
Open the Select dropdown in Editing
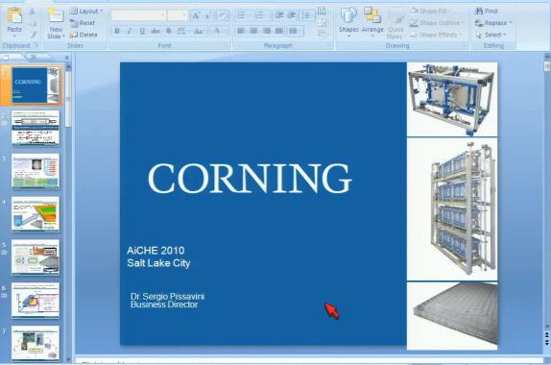(491, 35)
